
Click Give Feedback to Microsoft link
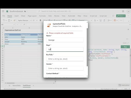click(x=109, y=89)
